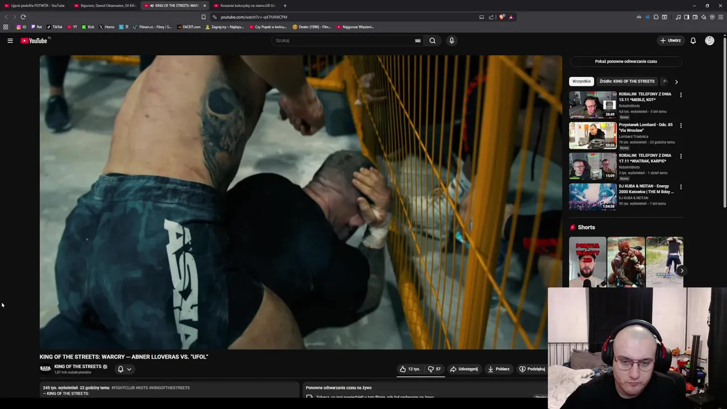Open the KING OF THE STREETS channel avatar

pos(45,369)
